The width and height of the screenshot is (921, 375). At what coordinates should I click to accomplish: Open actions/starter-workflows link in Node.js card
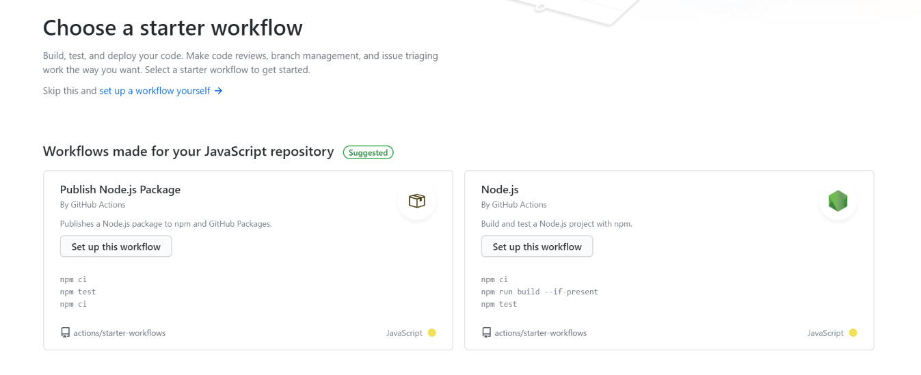coord(541,333)
